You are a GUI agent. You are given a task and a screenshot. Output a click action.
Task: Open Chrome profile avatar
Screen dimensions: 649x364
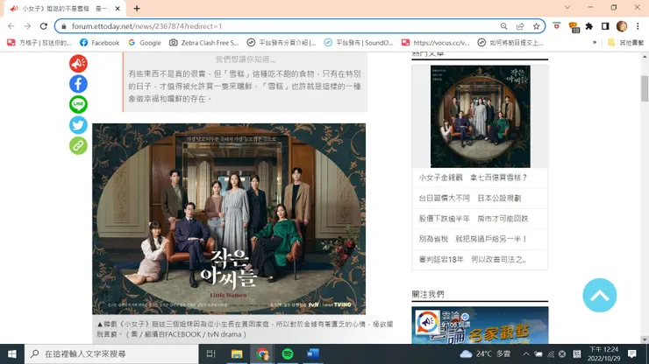tap(622, 26)
